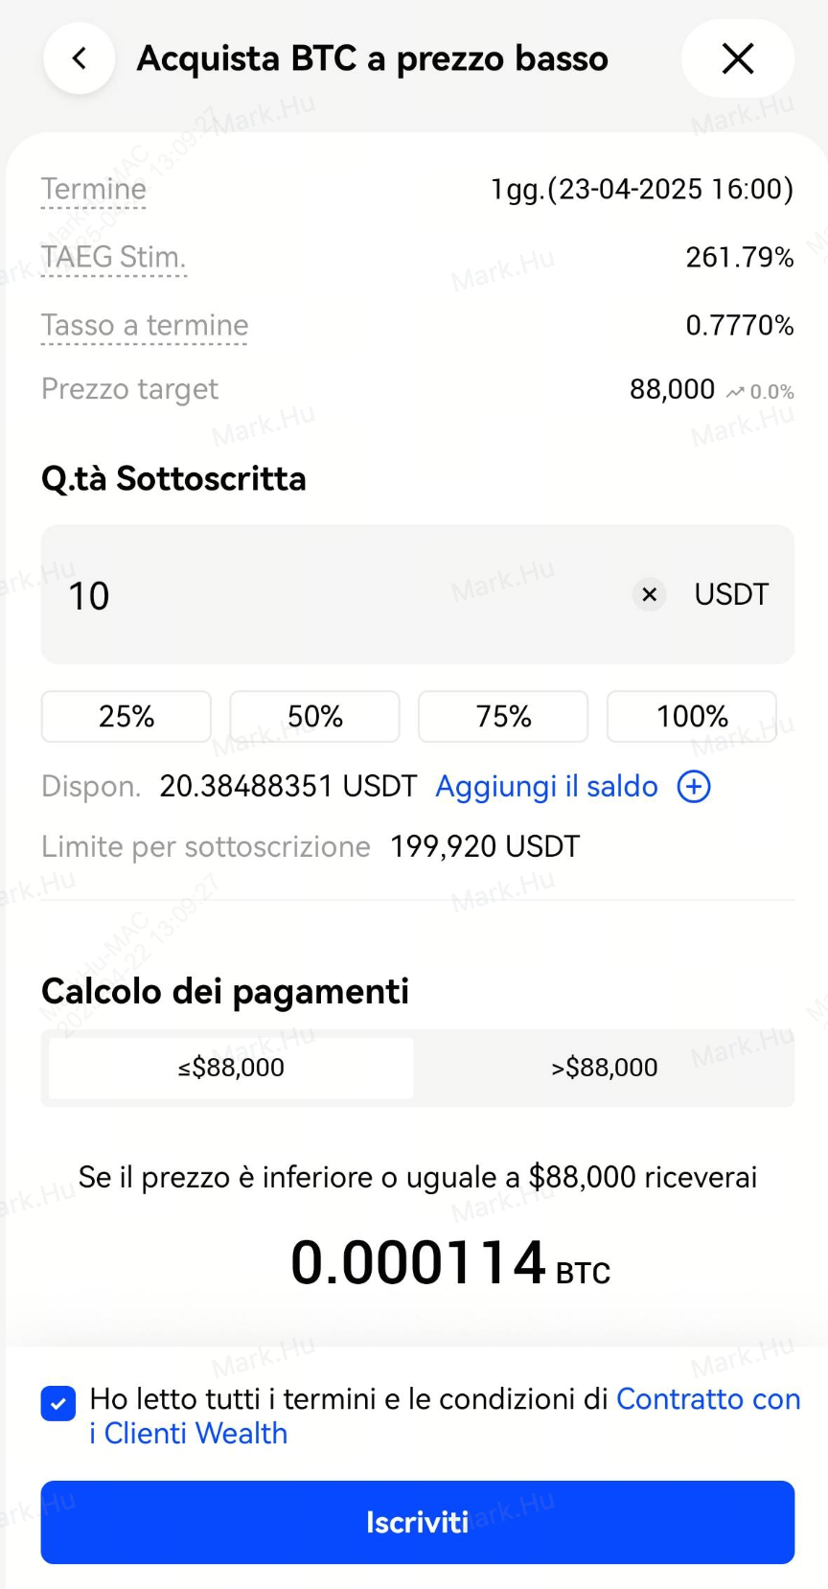
Task: Select the ≤$88,000 payment tab
Action: click(231, 1068)
